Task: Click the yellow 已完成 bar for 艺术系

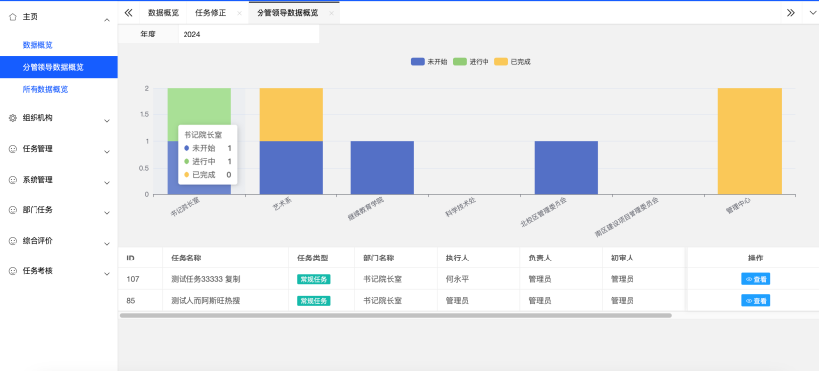Action: point(291,114)
